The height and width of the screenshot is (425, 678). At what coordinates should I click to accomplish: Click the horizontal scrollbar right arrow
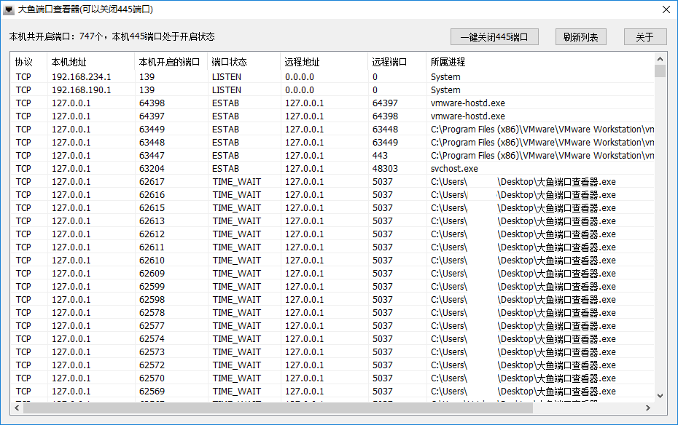[x=647, y=408]
